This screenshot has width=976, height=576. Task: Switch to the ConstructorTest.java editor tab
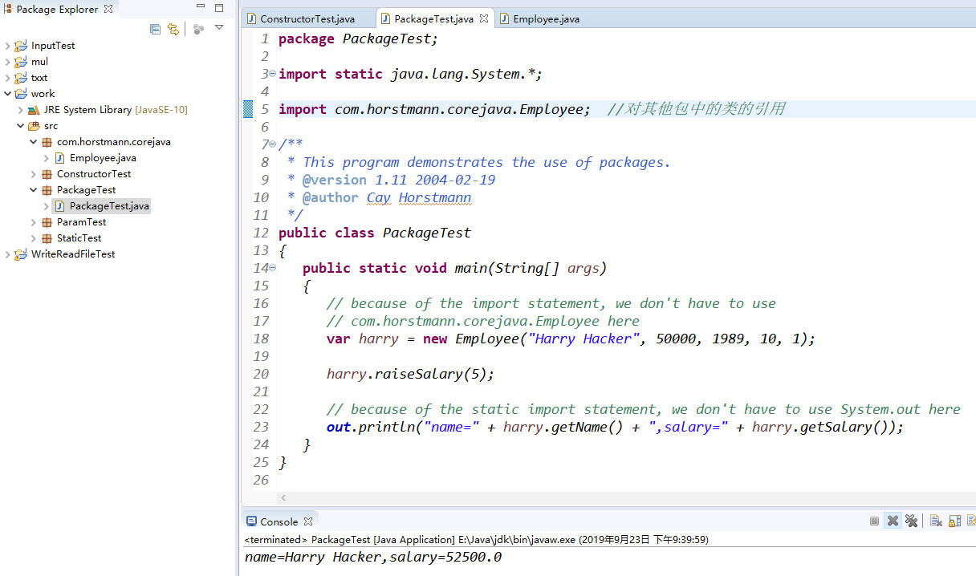coord(307,18)
